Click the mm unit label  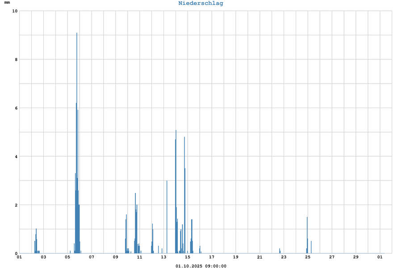click(7, 3)
